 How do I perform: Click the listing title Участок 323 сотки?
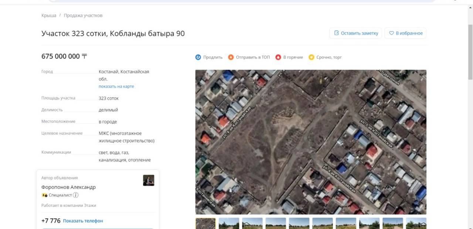[x=113, y=34]
